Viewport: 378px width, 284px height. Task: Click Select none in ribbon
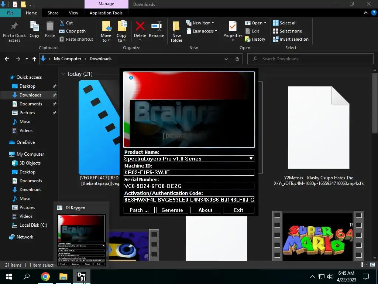(287, 31)
